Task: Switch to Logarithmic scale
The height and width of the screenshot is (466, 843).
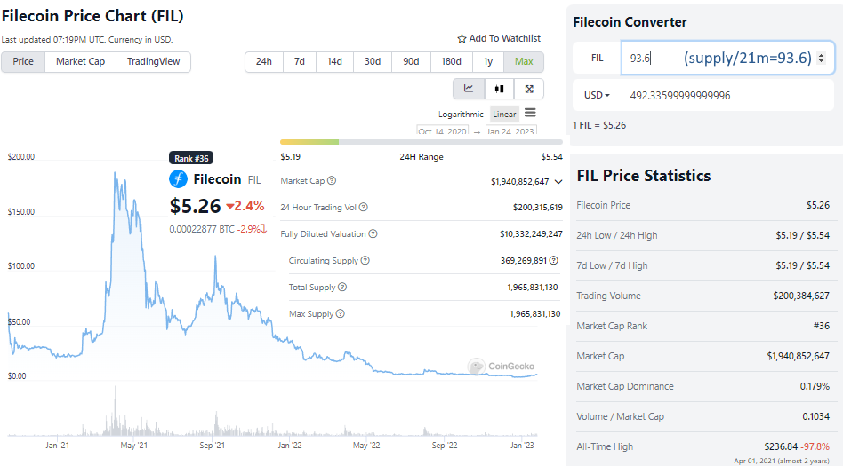Action: tap(461, 114)
